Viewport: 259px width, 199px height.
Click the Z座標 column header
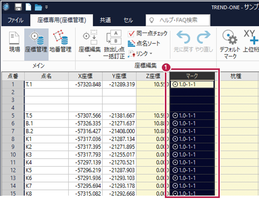pyautogui.click(x=153, y=76)
